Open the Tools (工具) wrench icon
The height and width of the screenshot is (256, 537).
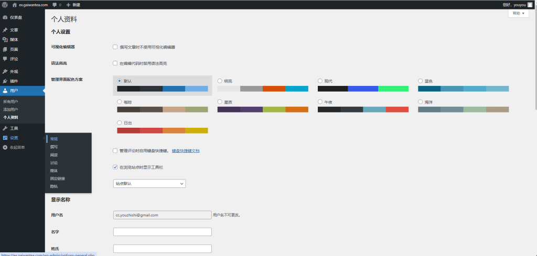point(5,128)
